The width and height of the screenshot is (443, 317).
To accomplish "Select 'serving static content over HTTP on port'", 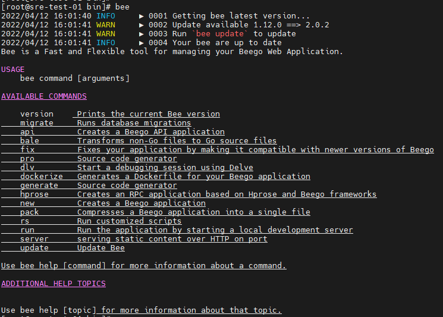I will tap(172, 238).
